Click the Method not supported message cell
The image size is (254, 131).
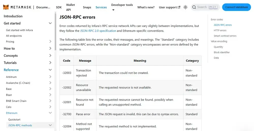(x=85, y=125)
